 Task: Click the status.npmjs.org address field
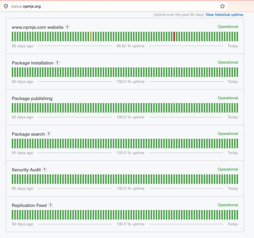[x=114, y=6]
